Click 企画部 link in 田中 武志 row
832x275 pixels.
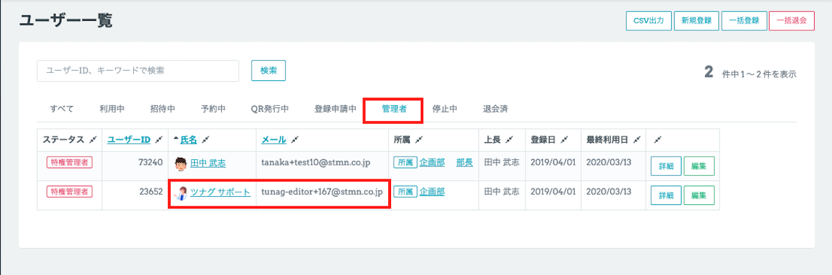click(432, 163)
